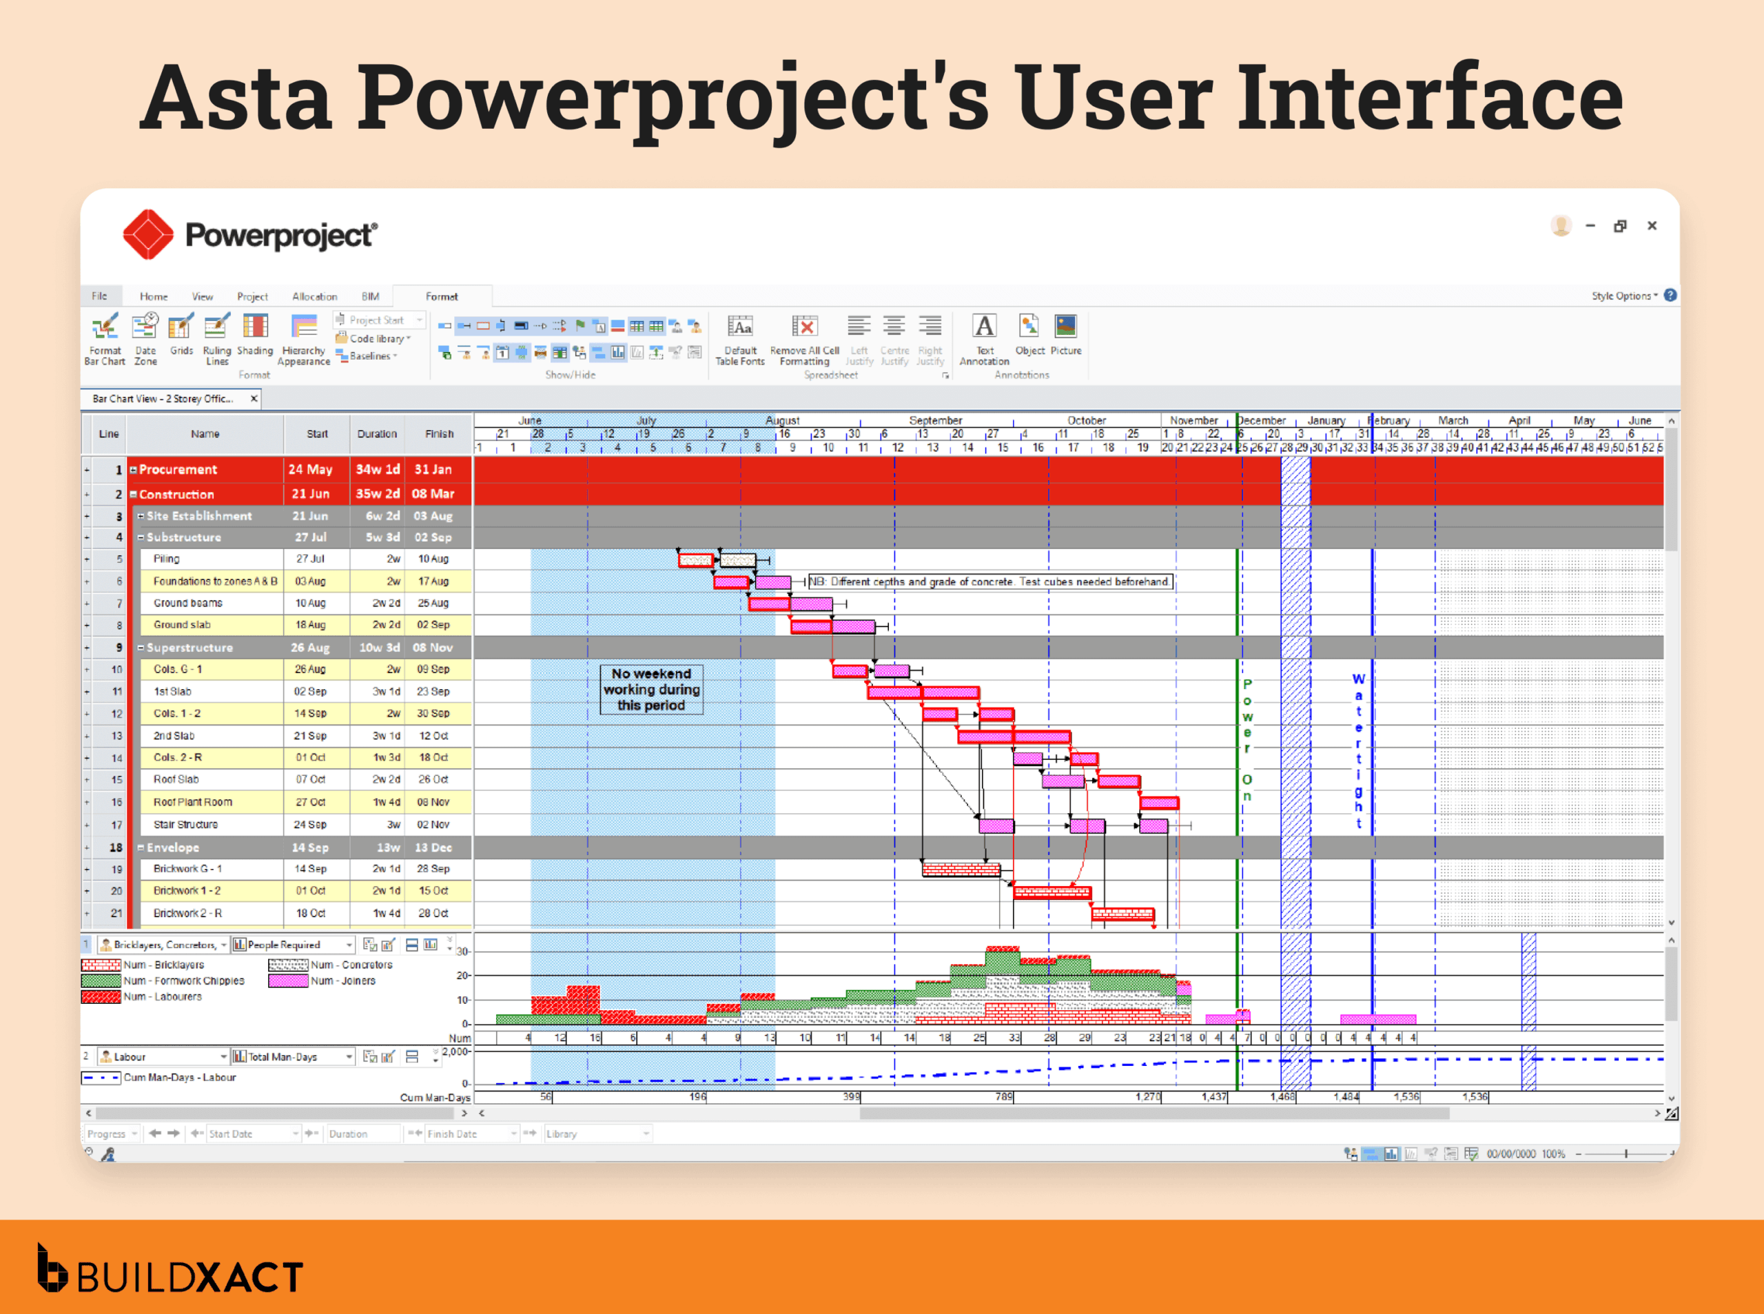Apply Shading from the Format group
This screenshot has width=1764, height=1314.
[x=255, y=337]
